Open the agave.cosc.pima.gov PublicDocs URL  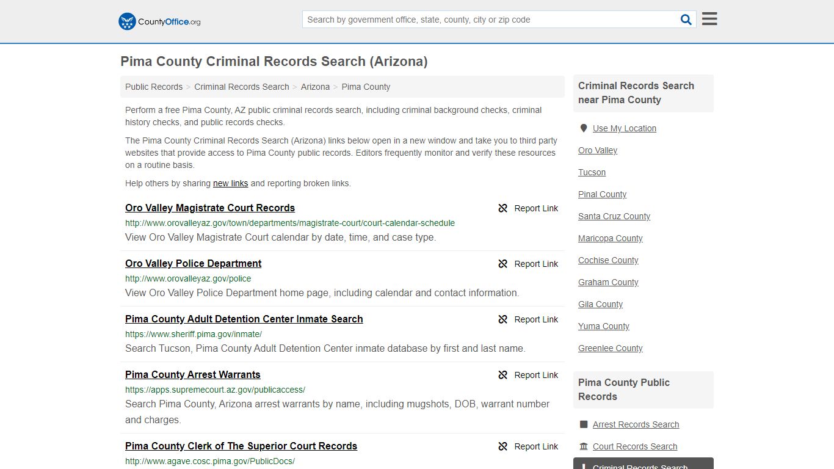point(210,461)
